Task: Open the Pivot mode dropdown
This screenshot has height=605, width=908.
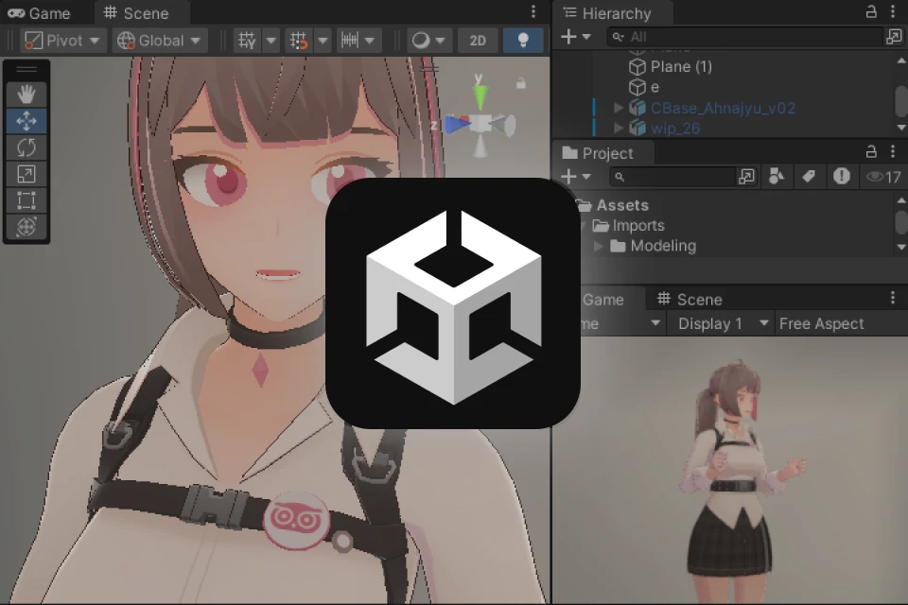Action: click(x=62, y=41)
